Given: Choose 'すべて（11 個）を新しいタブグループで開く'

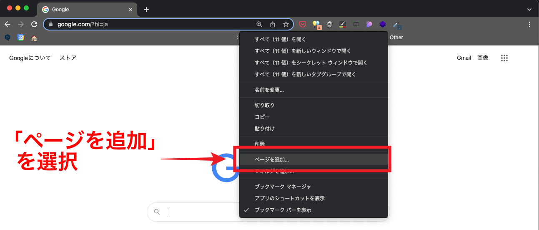Looking at the screenshot, I should pos(314,74).
